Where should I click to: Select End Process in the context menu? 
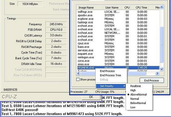107,71
